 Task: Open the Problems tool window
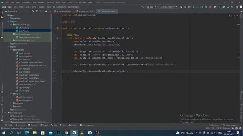coord(20,125)
